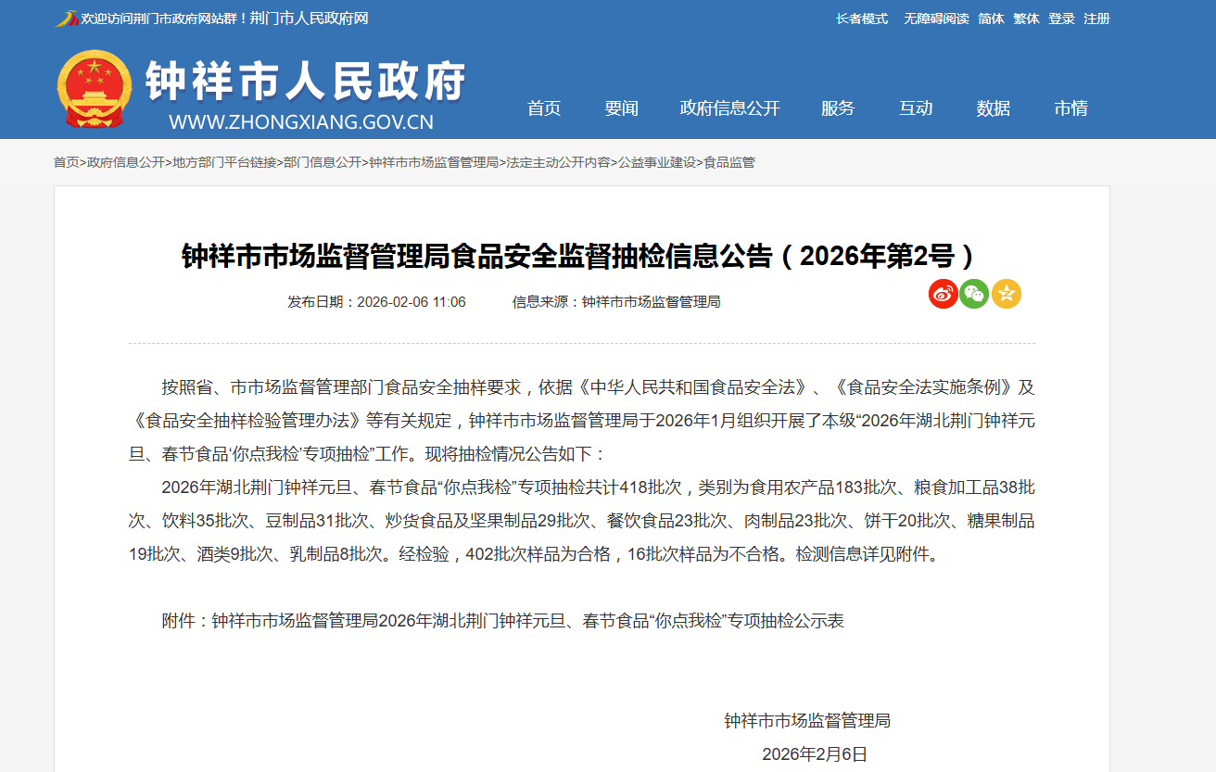Click the 发布日期 2026-02-06 11:06 text
Image resolution: width=1216 pixels, height=772 pixels.
(377, 302)
